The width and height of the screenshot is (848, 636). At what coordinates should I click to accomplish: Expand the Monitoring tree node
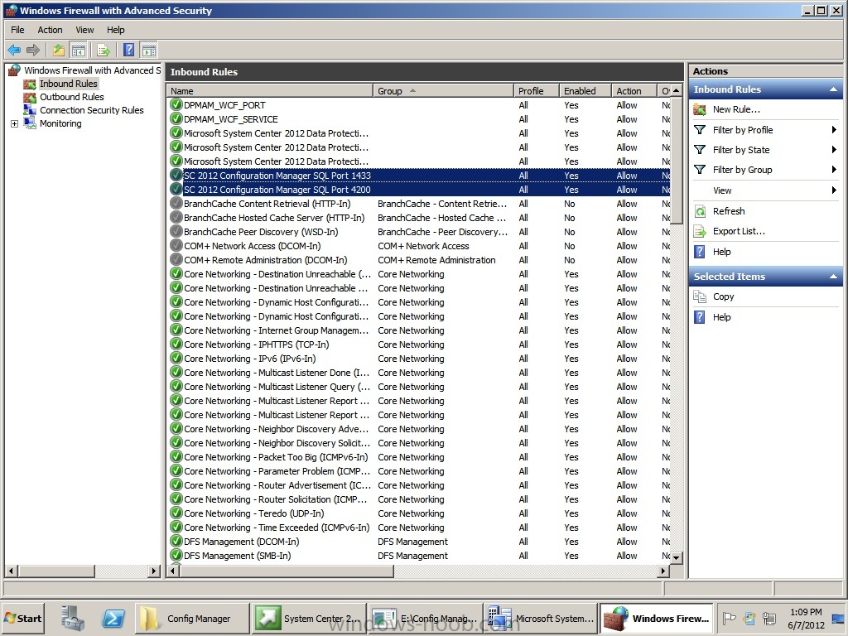[15, 124]
